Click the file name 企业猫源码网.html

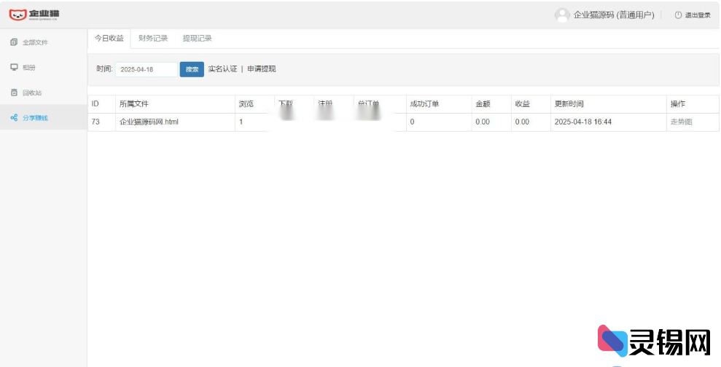point(149,122)
